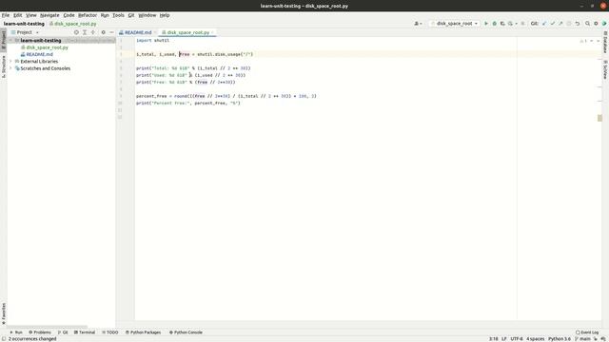Toggle the Project side tool window stripe button
Viewport: 609px width, 342px height.
tap(4, 40)
